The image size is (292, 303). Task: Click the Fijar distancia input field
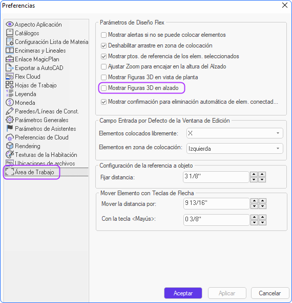pos(216,177)
